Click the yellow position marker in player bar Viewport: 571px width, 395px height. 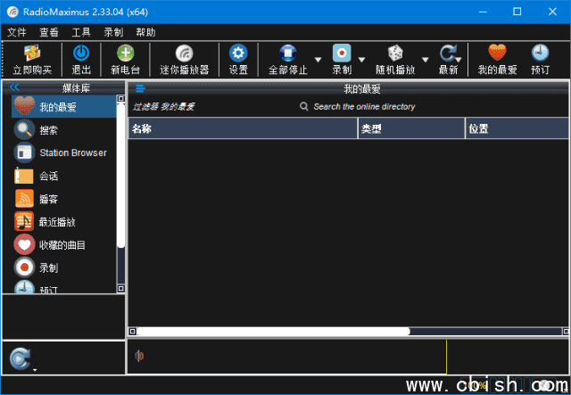coord(446,357)
